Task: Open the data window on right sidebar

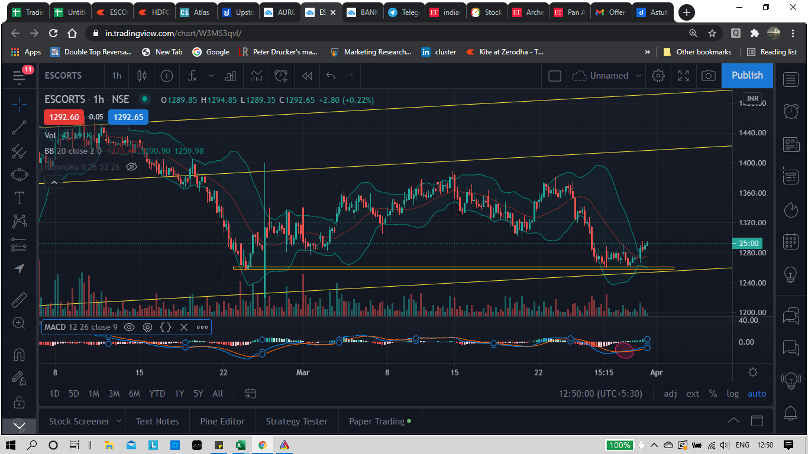Action: [791, 175]
